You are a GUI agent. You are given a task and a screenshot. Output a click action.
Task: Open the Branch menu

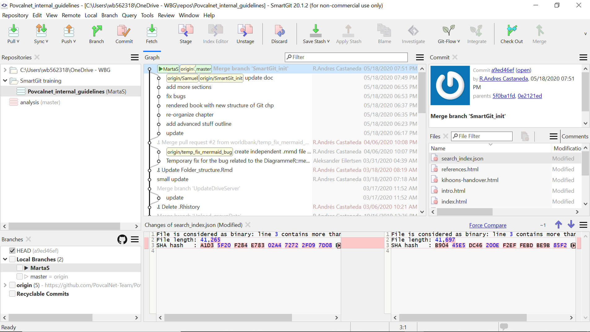point(109,15)
